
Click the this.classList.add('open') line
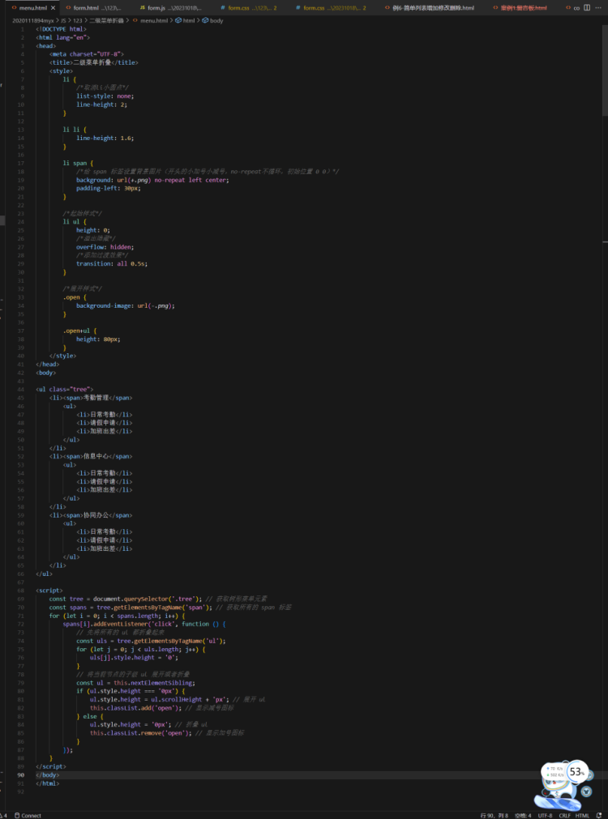coord(161,708)
